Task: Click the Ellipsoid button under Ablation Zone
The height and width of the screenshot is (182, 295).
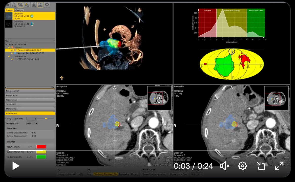Action: (145, 174)
